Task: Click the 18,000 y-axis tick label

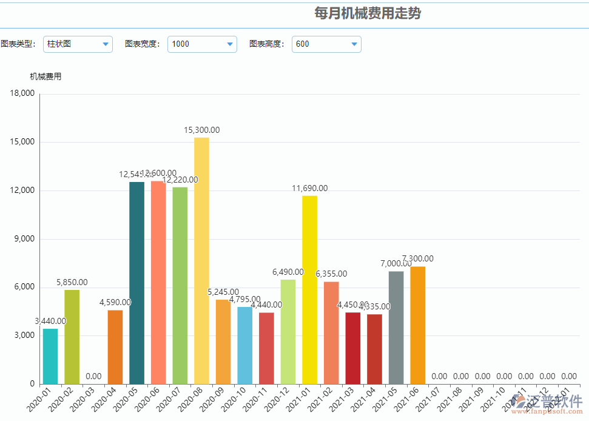Action: tap(23, 93)
